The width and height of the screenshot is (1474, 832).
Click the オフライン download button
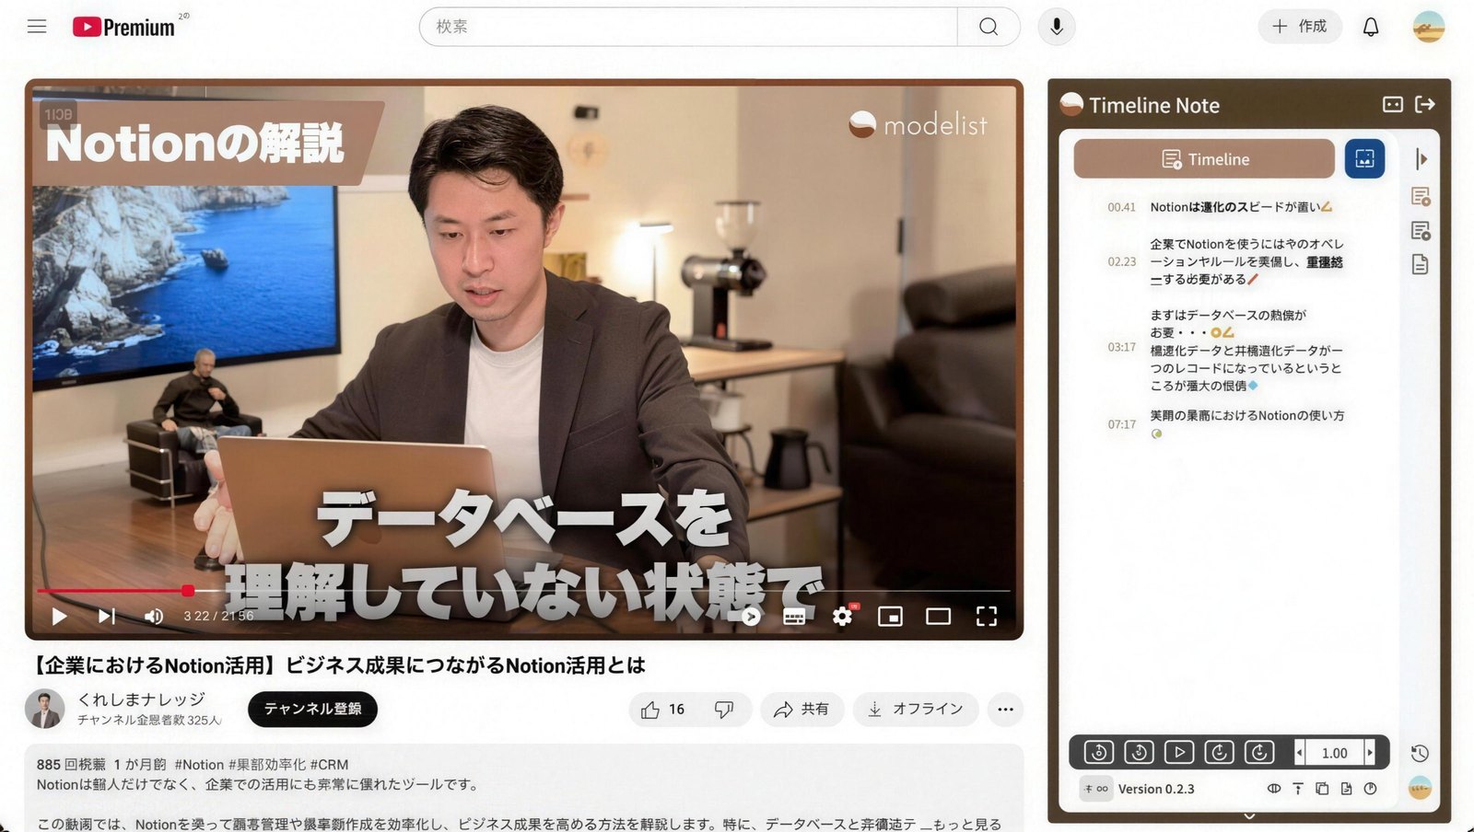click(x=916, y=709)
